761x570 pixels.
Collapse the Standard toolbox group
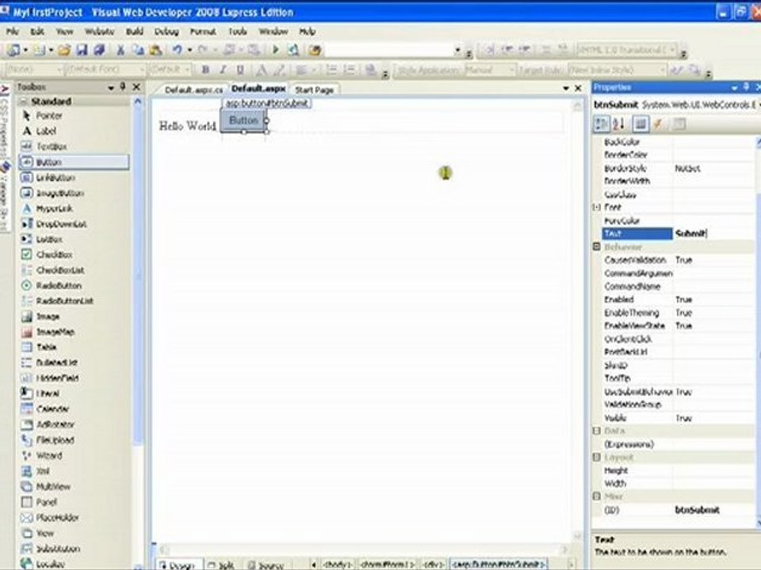[23, 101]
